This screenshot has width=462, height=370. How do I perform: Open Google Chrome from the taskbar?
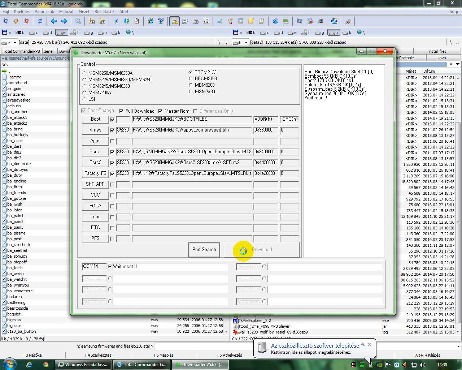(46, 365)
